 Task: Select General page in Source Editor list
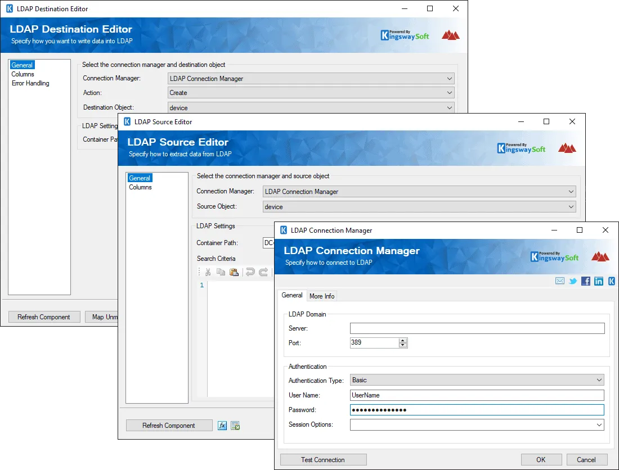click(x=140, y=178)
